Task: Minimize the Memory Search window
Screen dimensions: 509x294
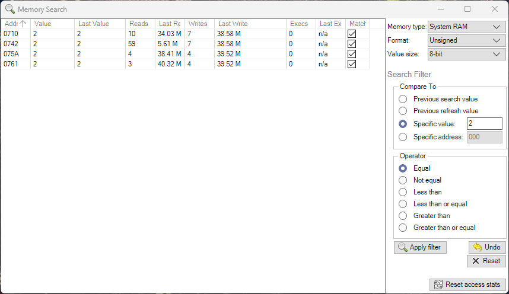Action: pos(441,9)
